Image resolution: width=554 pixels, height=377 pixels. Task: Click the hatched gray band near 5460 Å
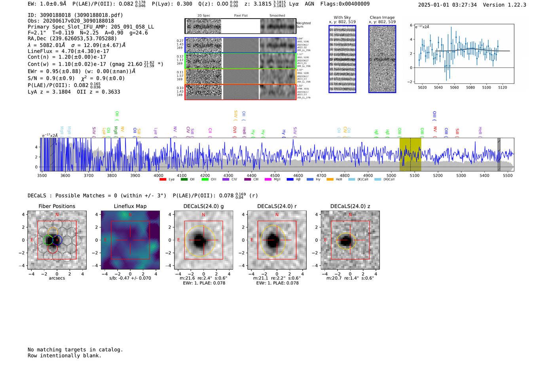tap(499, 155)
